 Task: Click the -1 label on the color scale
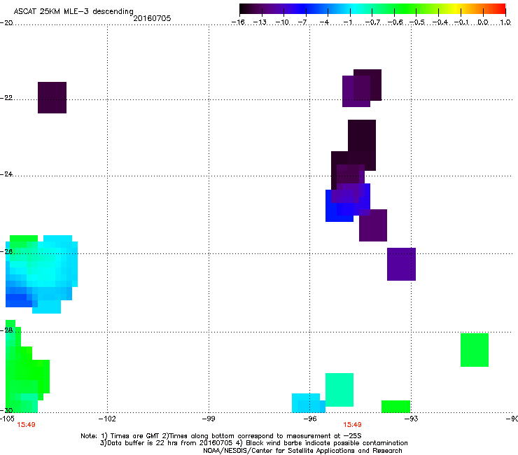(x=347, y=22)
